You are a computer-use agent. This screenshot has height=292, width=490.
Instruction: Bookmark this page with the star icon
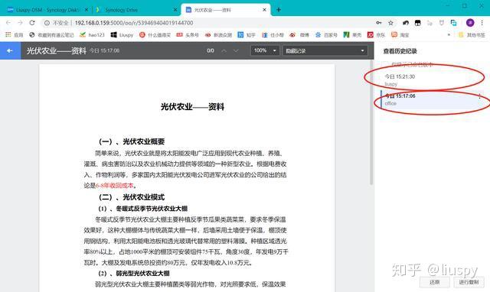(390, 23)
